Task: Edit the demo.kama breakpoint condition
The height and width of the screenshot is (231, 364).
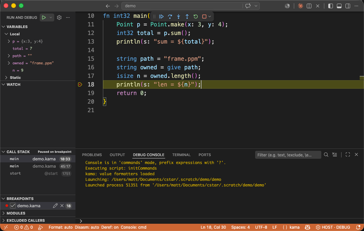Action: 55,206
